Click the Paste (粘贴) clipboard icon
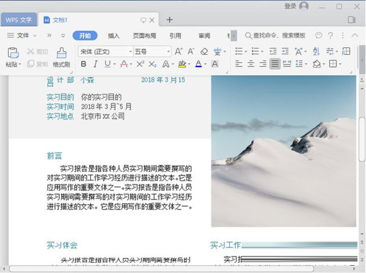Viewport: 366px width, 273px height. point(12,52)
